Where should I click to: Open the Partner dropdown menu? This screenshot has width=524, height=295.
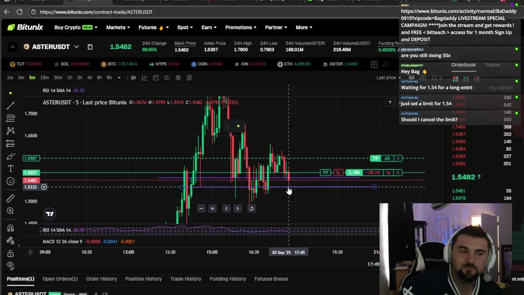pyautogui.click(x=276, y=27)
